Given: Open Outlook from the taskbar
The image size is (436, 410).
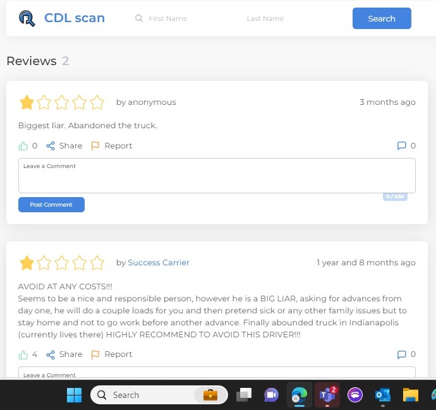Looking at the screenshot, I should [x=383, y=395].
